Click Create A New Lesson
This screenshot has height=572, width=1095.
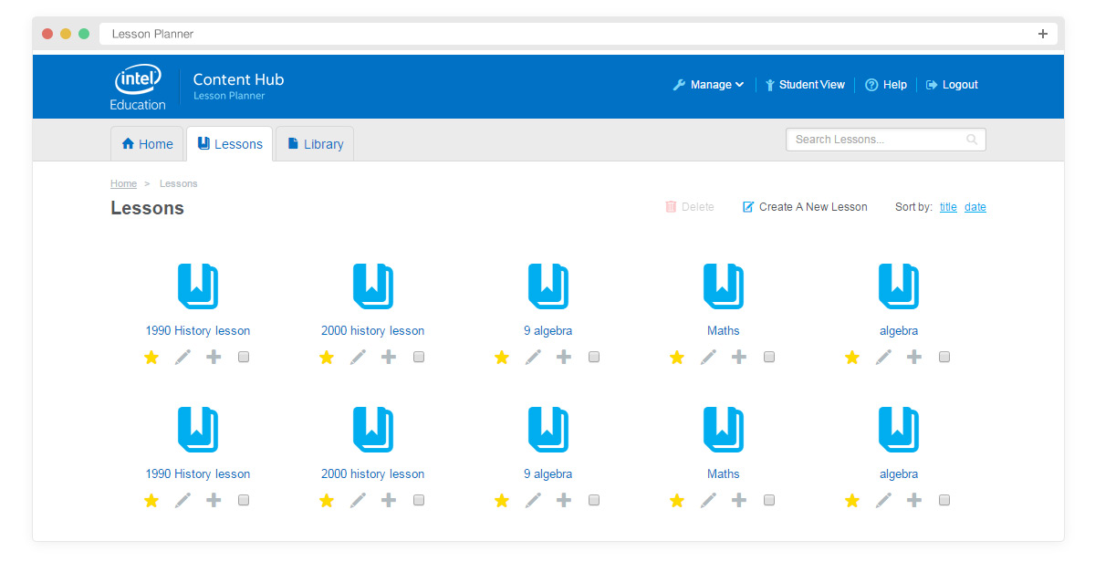805,207
